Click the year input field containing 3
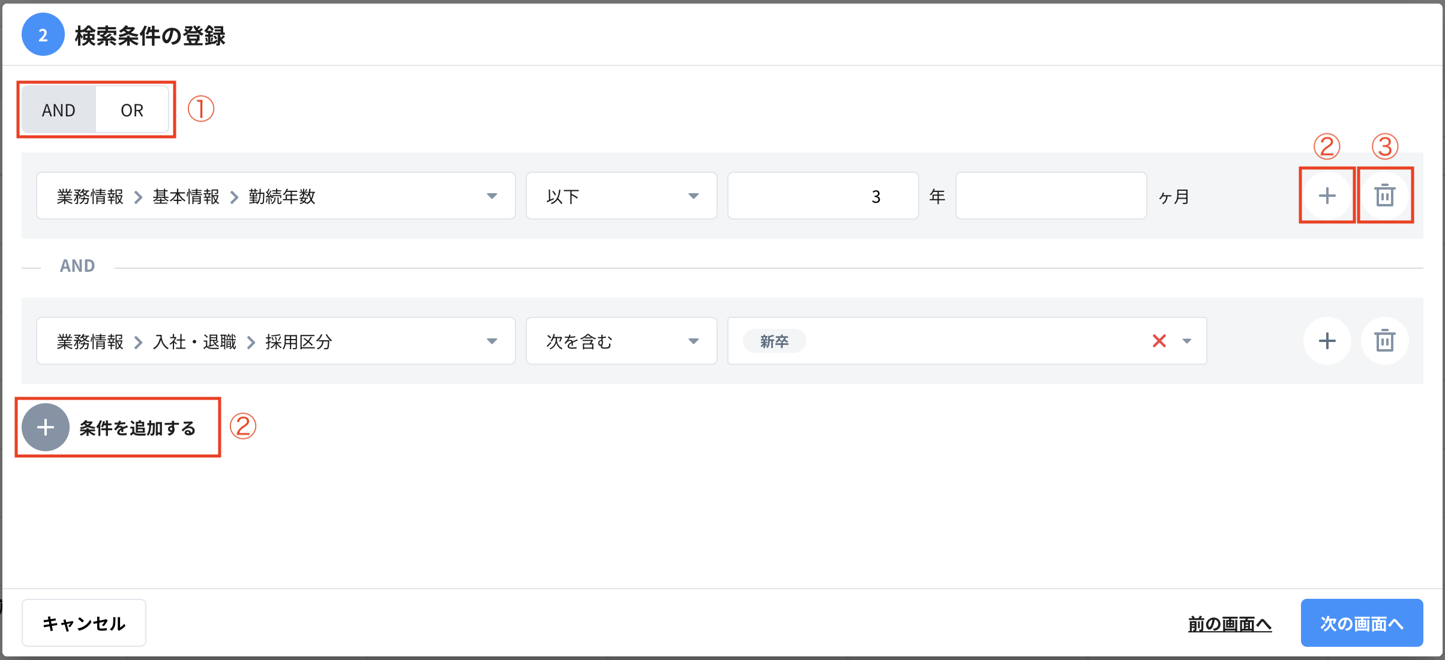 coord(822,196)
